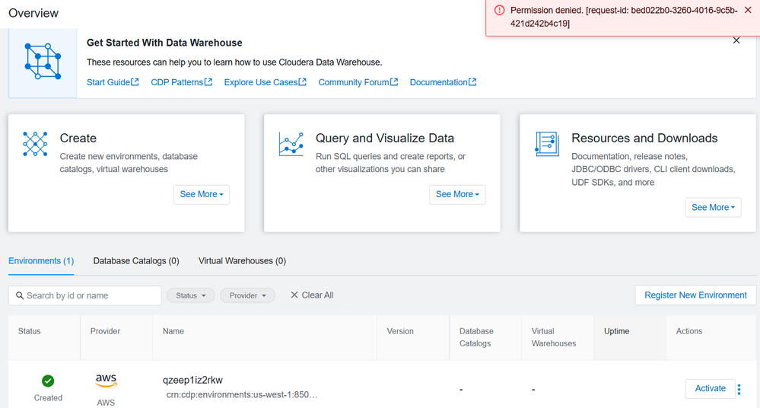Click the red error alert icon

point(499,10)
